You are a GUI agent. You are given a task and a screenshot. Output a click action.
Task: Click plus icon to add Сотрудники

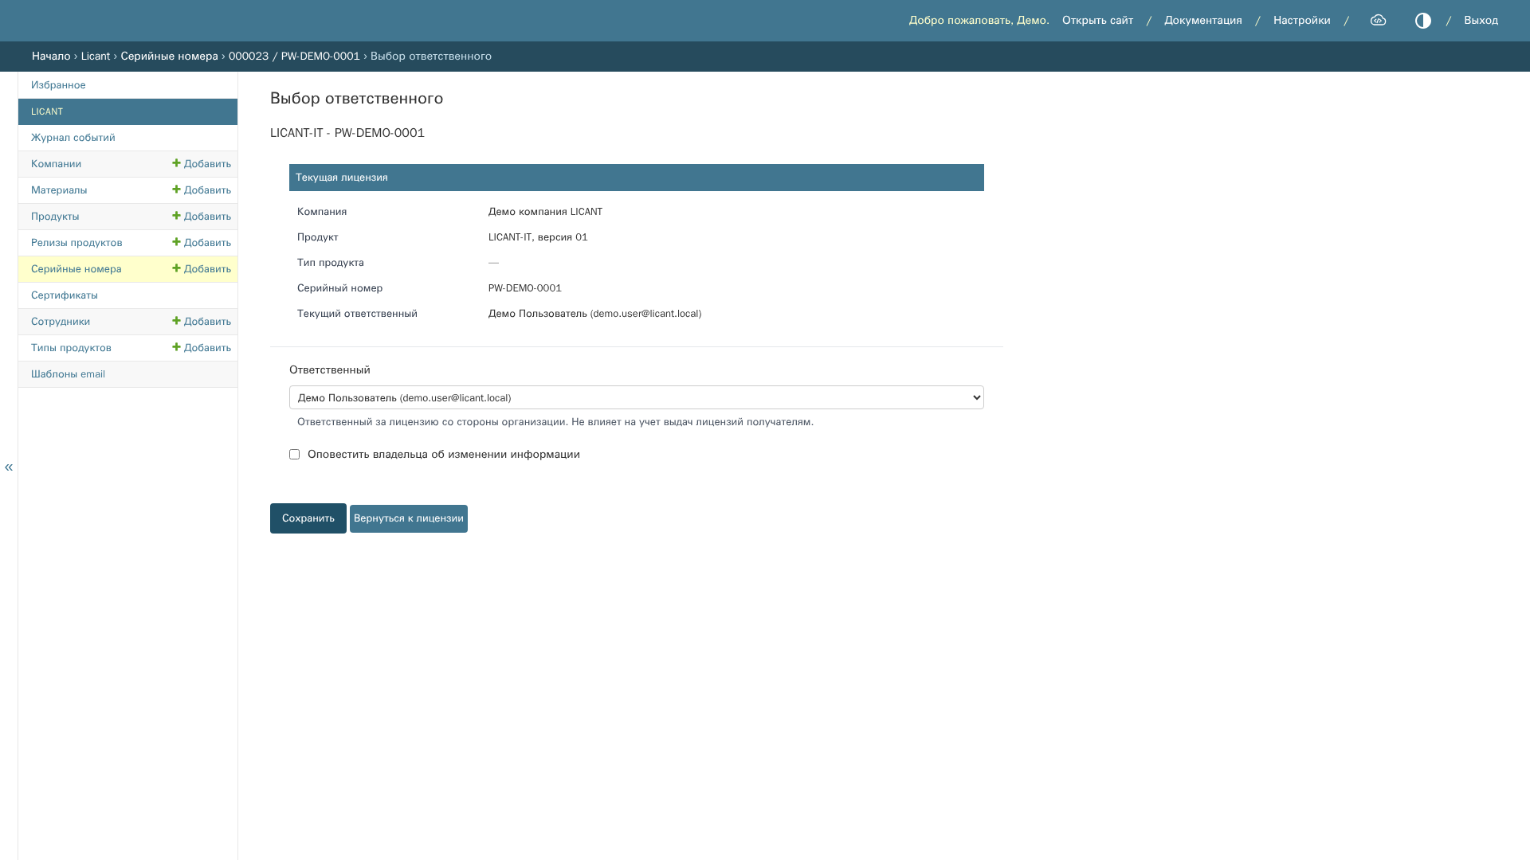coord(176,321)
